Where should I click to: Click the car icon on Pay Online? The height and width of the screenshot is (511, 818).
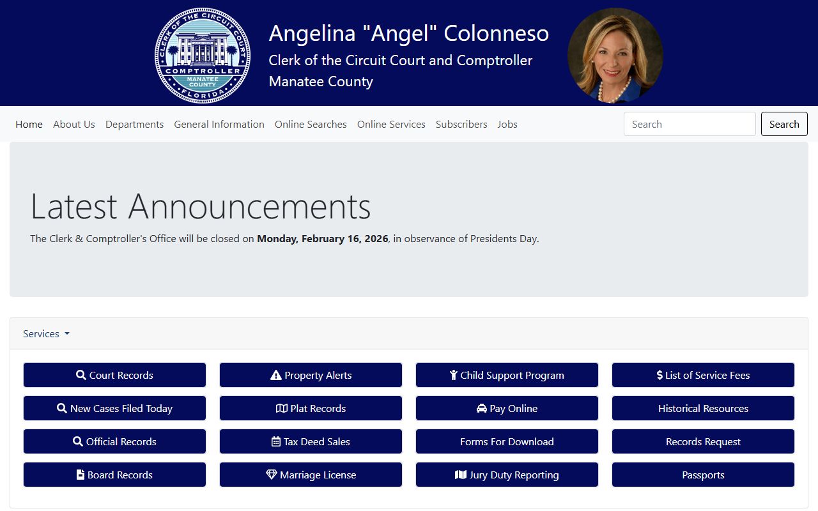(482, 408)
